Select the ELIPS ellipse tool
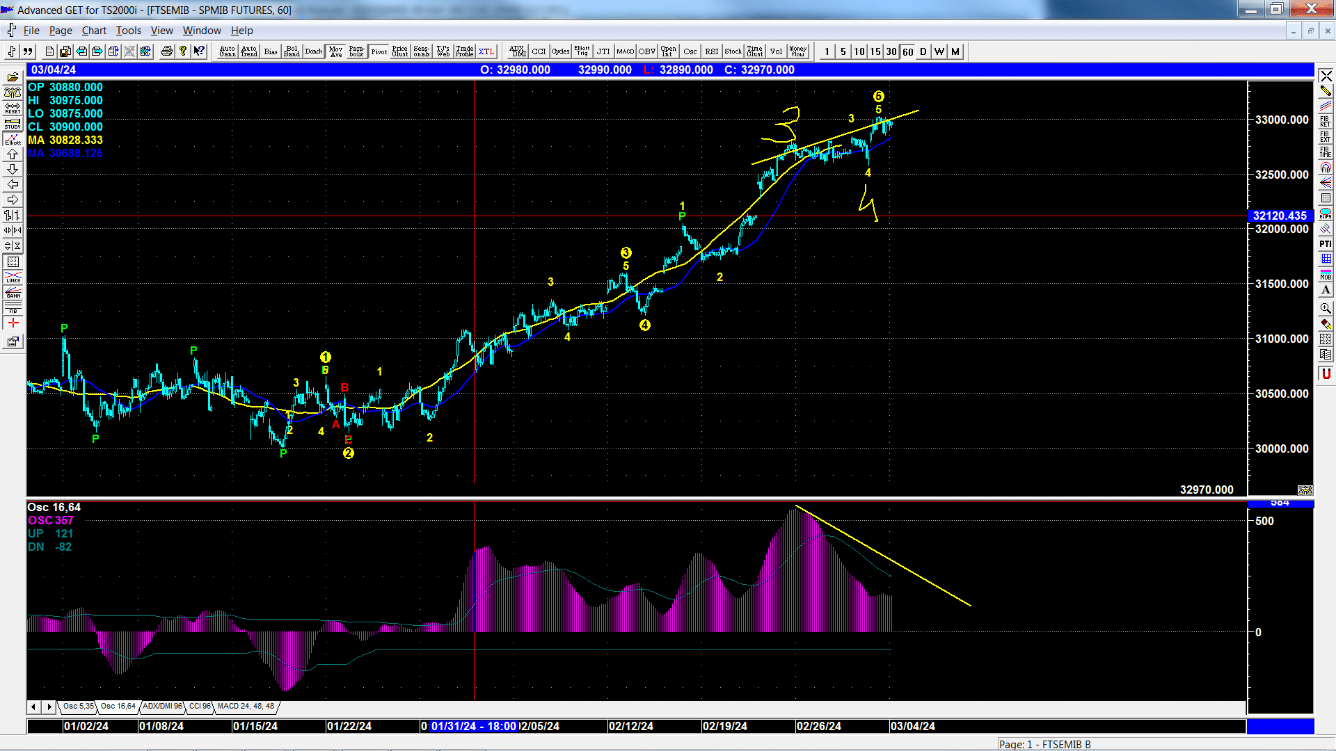The image size is (1336, 751). (1326, 213)
